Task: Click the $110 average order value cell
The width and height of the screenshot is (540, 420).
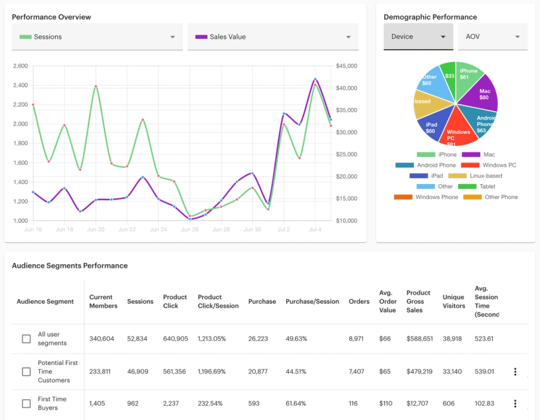Action: click(386, 403)
